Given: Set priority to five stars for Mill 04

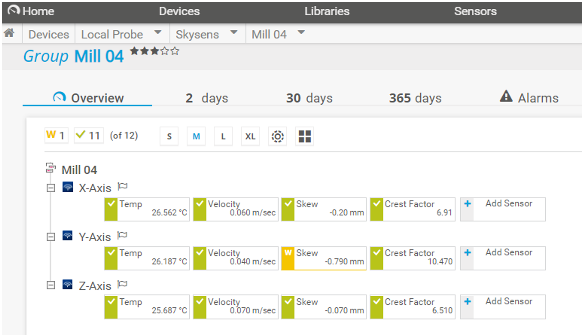Looking at the screenshot, I should pyautogui.click(x=175, y=51).
